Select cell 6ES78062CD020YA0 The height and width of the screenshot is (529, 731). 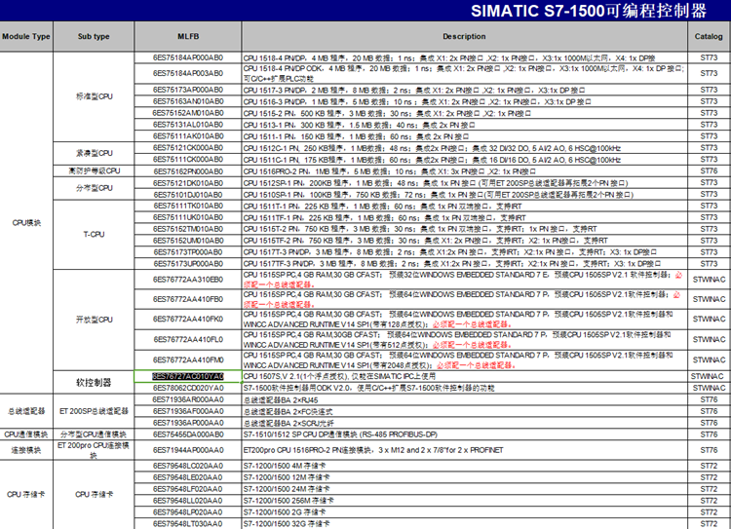(188, 388)
